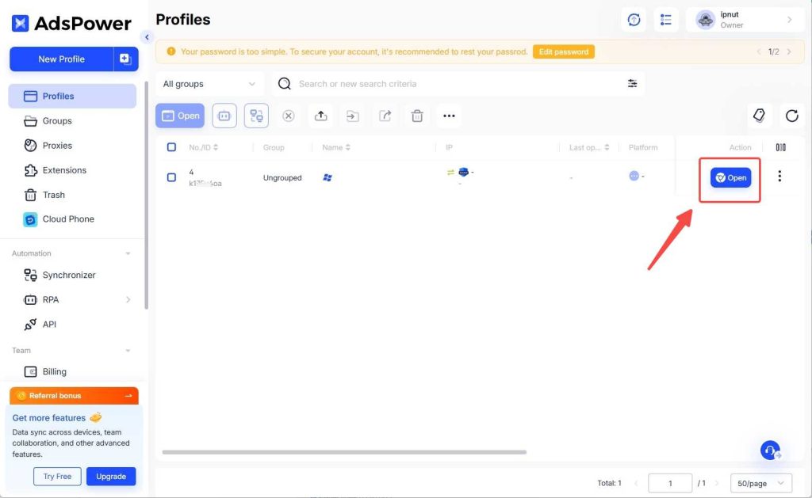Click the blue Open button in profile row

pos(730,178)
